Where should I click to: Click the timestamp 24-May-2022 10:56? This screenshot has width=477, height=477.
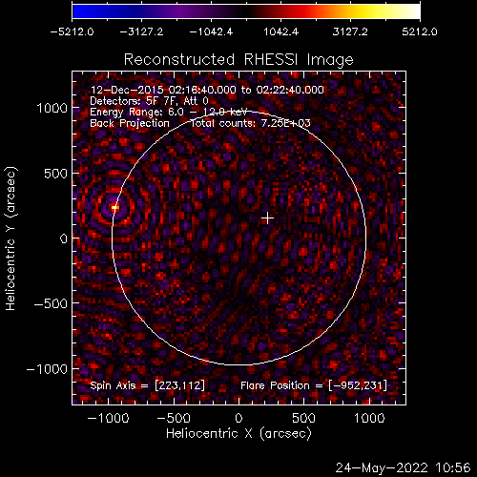(x=403, y=467)
